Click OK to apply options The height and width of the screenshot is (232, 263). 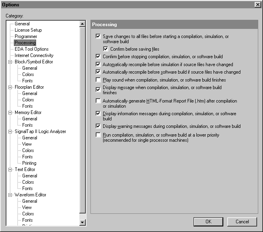[x=208, y=222]
